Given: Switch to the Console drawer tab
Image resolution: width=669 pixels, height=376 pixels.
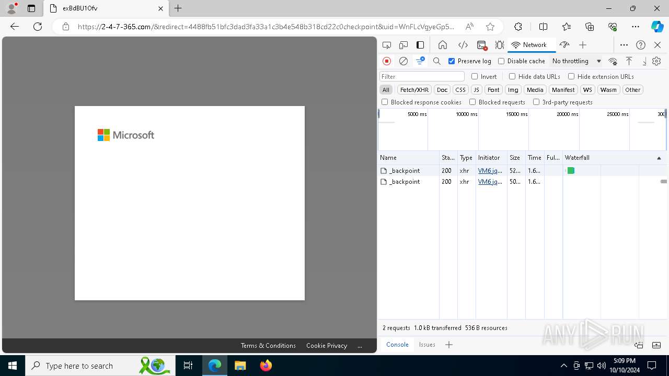Looking at the screenshot, I should click(397, 345).
